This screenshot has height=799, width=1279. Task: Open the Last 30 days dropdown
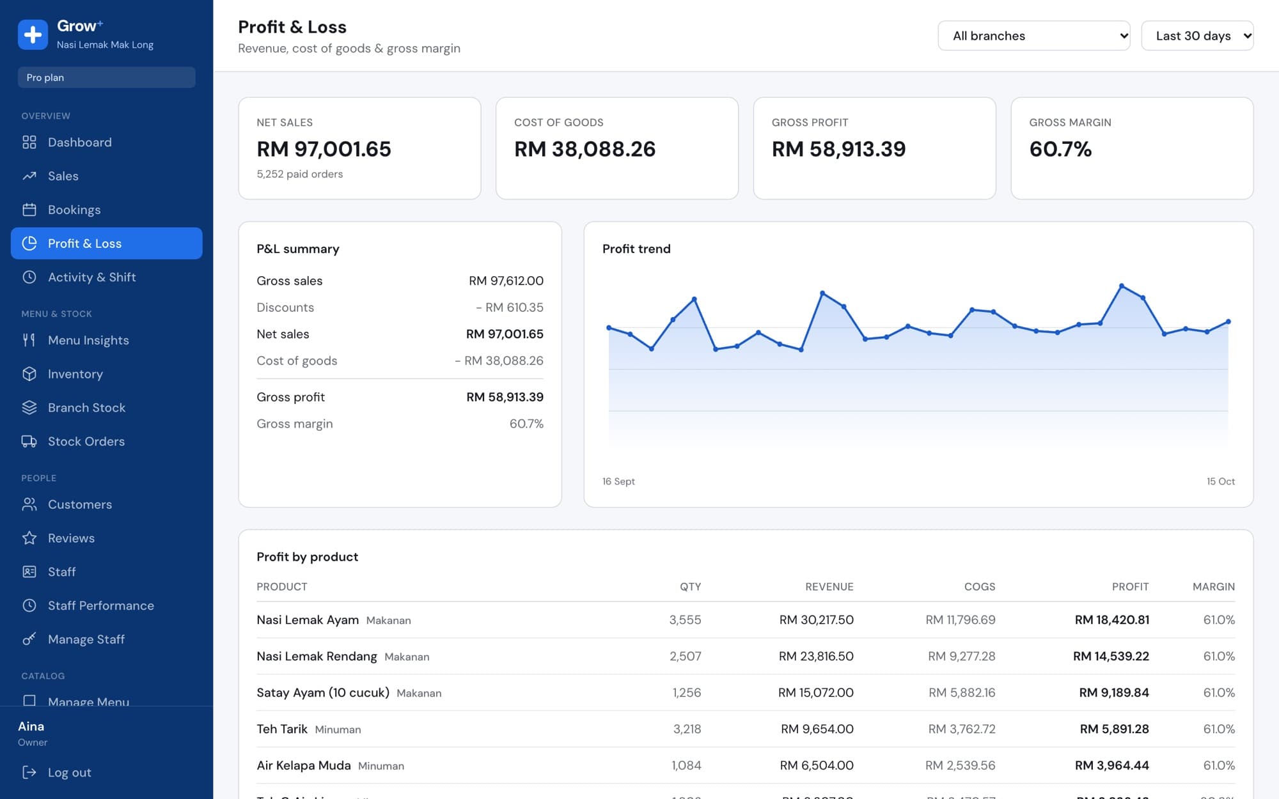1197,36
